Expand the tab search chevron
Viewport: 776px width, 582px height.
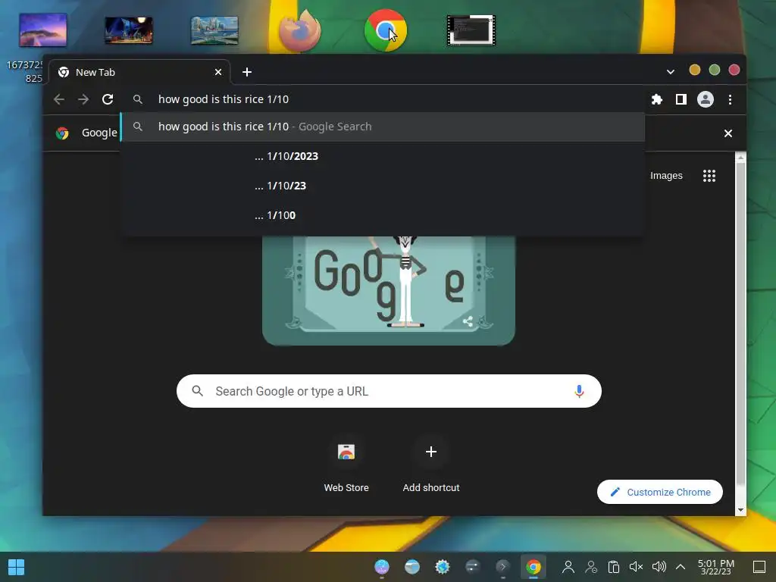[671, 72]
